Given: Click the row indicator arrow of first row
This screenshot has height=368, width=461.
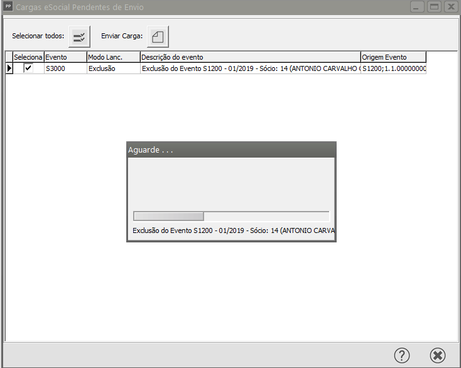Looking at the screenshot, I should tap(9, 68).
